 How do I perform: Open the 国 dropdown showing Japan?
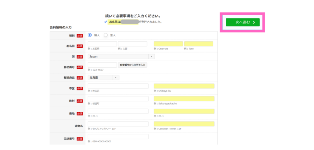coord(121,57)
